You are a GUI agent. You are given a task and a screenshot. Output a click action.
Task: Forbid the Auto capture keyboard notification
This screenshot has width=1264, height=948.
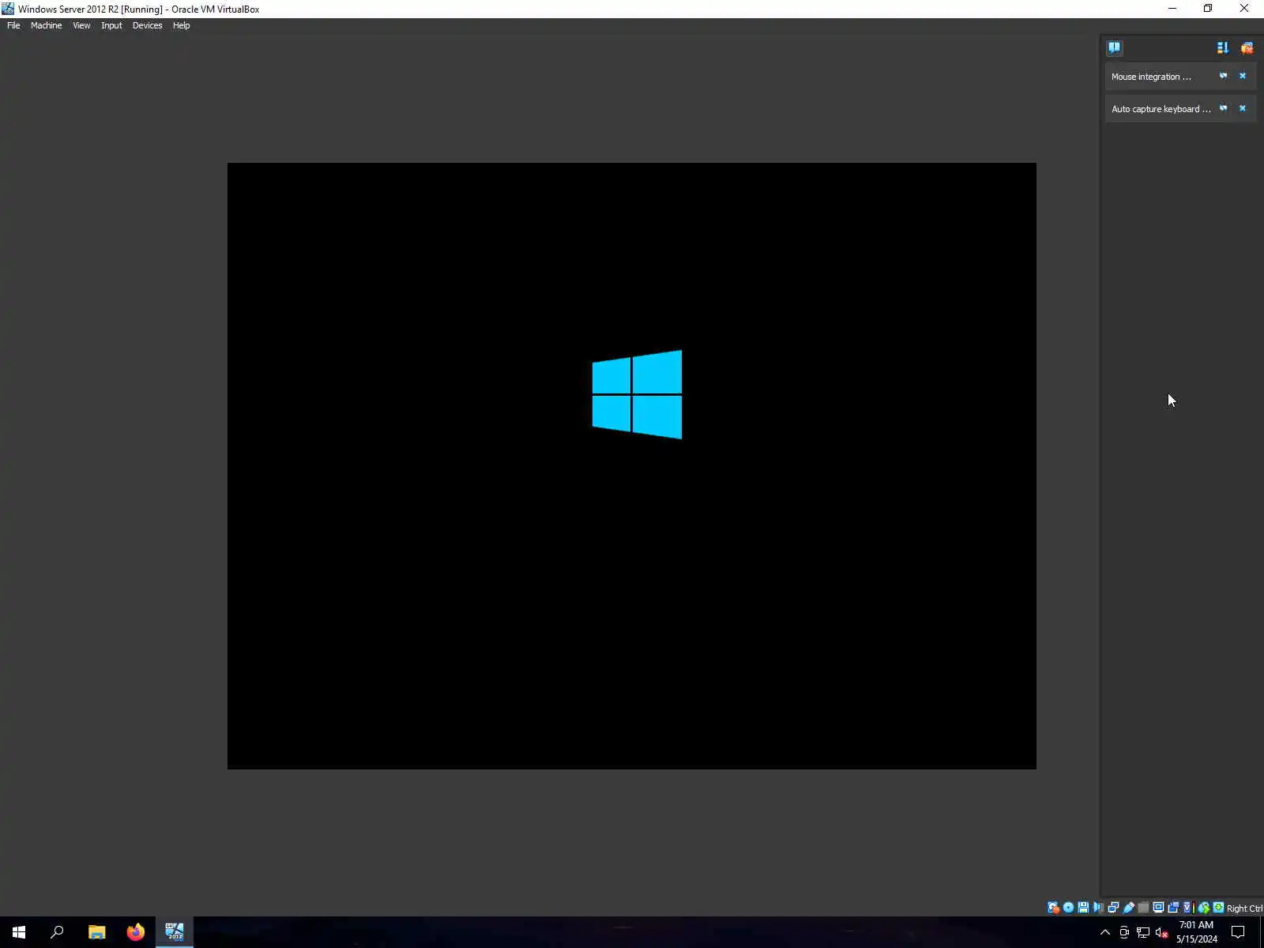[x=1223, y=108]
